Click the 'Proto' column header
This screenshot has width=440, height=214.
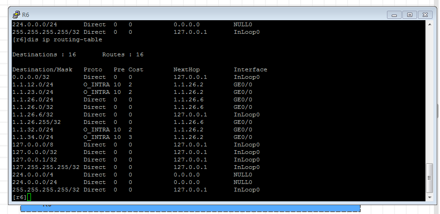point(93,69)
